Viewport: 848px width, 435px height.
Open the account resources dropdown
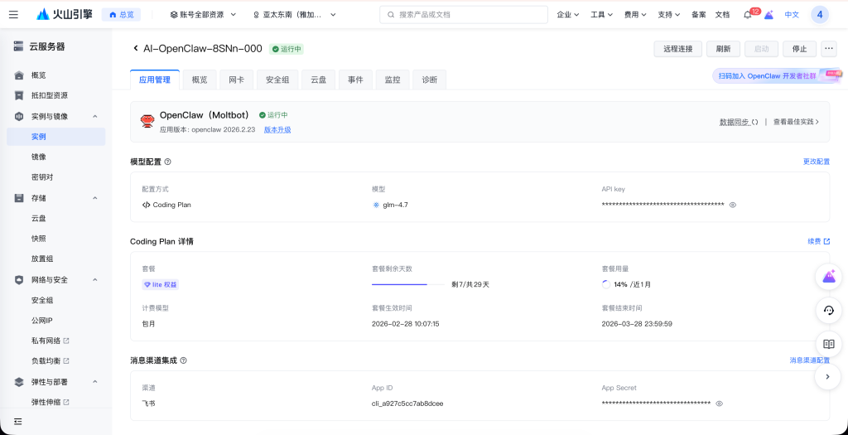click(x=203, y=15)
